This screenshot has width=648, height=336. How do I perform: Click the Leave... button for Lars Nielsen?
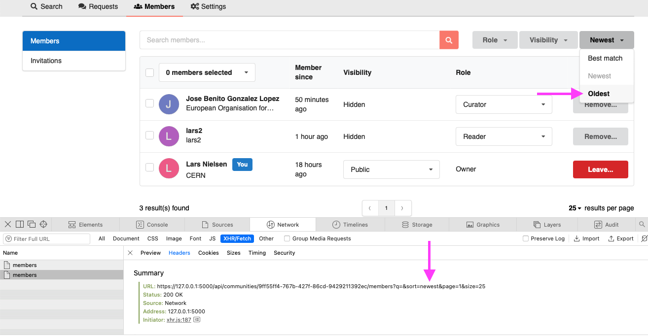(600, 169)
